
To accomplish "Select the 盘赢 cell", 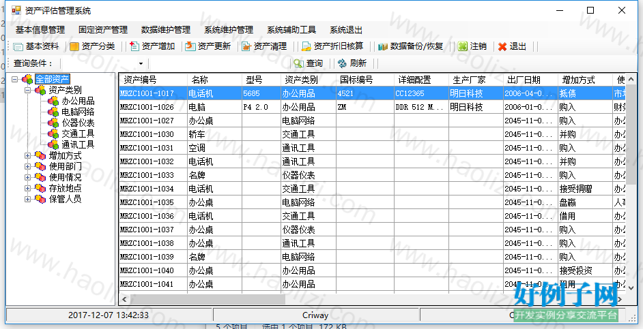I will [x=585, y=202].
